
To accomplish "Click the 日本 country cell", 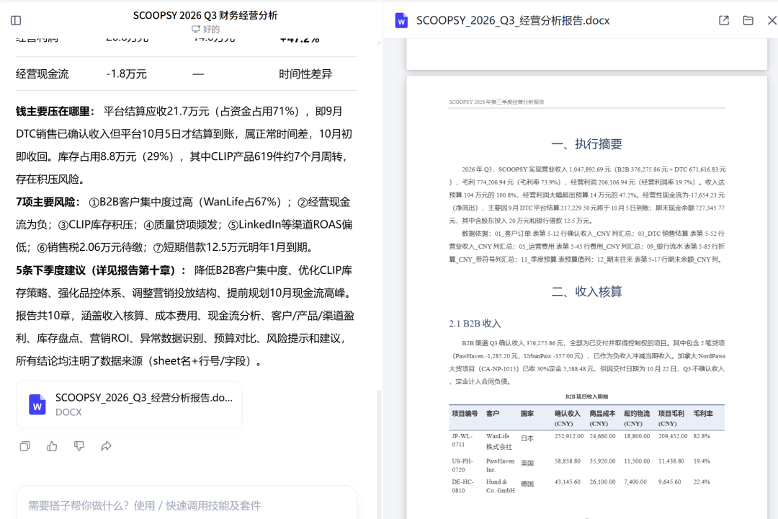I will tap(527, 438).
